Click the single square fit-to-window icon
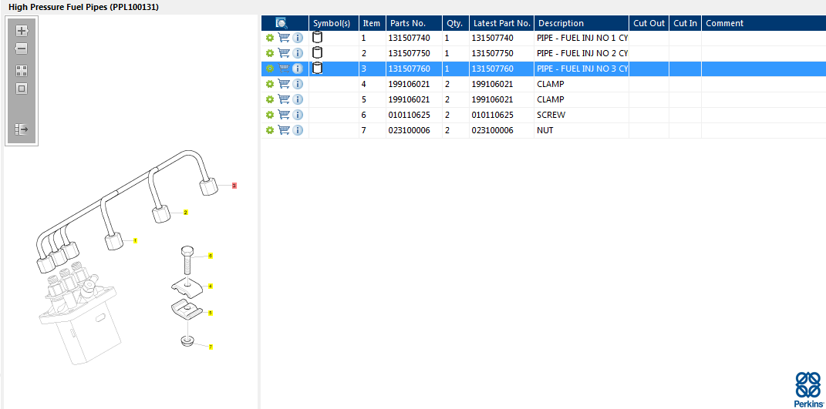 coord(22,89)
